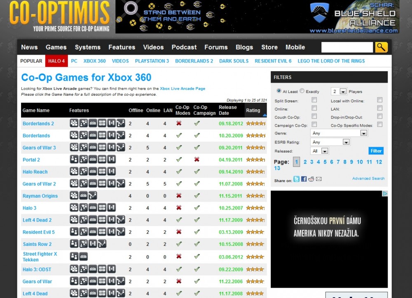Screen dimensions: 412x298
Task: Tick the Campaign Co-Op checkbox
Action: click(314, 125)
